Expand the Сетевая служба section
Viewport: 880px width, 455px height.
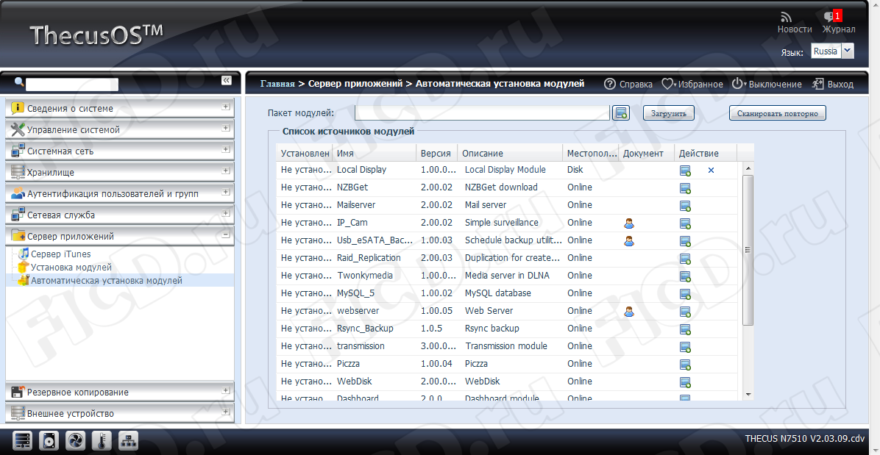pyautogui.click(x=226, y=213)
